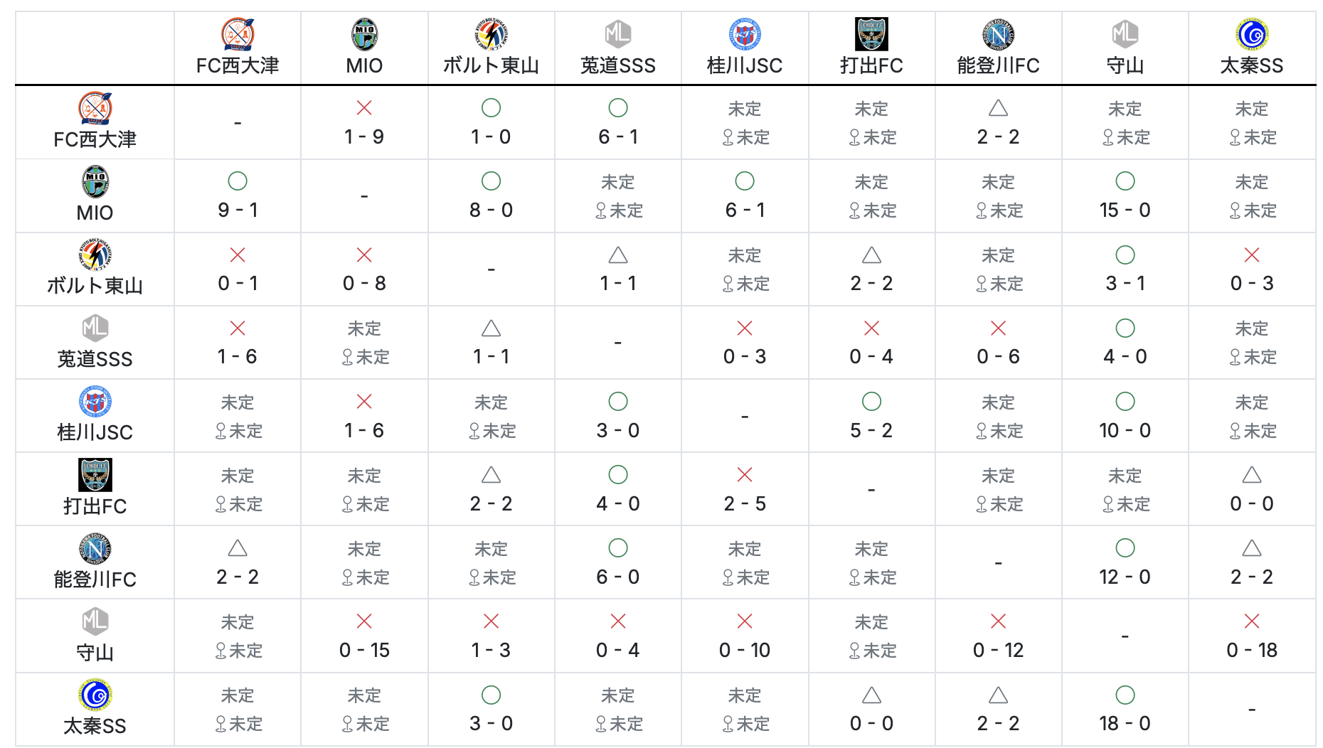Click 太秦SS logo in header row
Viewport: 1323px width, 748px height.
[x=1252, y=34]
